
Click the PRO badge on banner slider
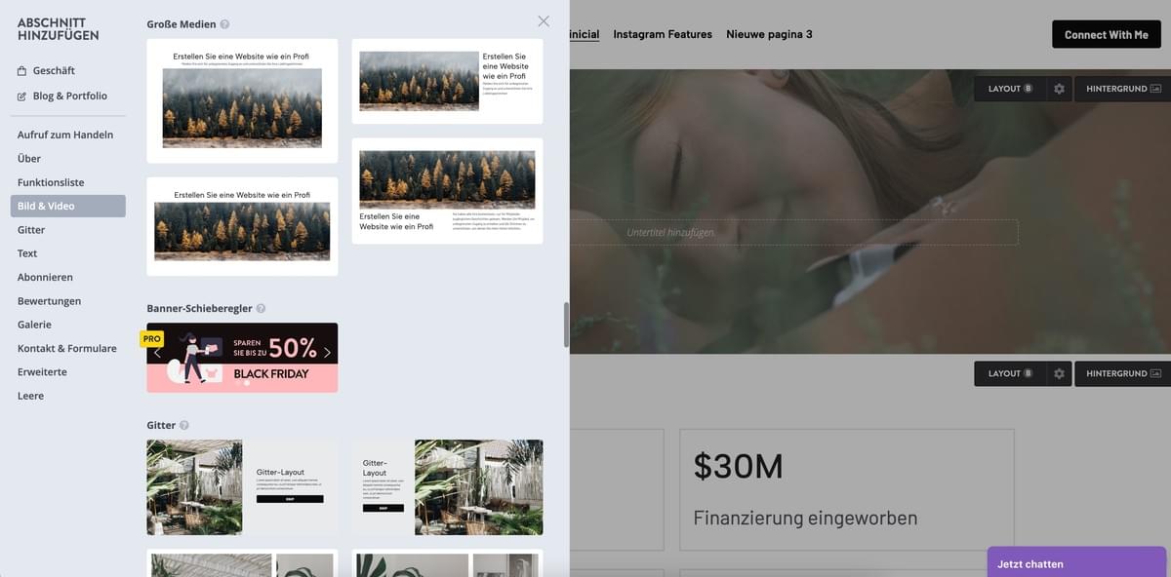pos(152,339)
